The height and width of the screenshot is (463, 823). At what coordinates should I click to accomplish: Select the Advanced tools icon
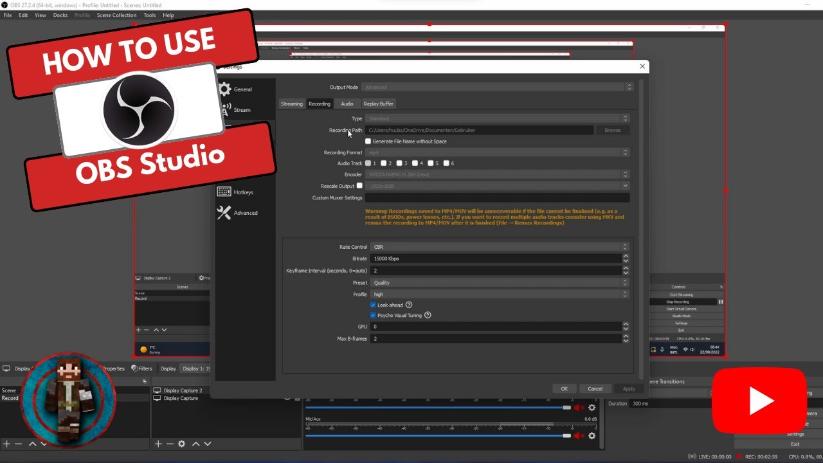(224, 212)
